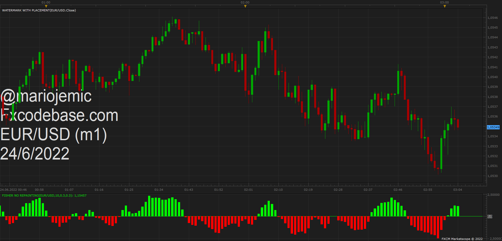This screenshot has width=502, height=241.
Task: Click the 1,0542 price axis label
Action: (x=493, y=57)
